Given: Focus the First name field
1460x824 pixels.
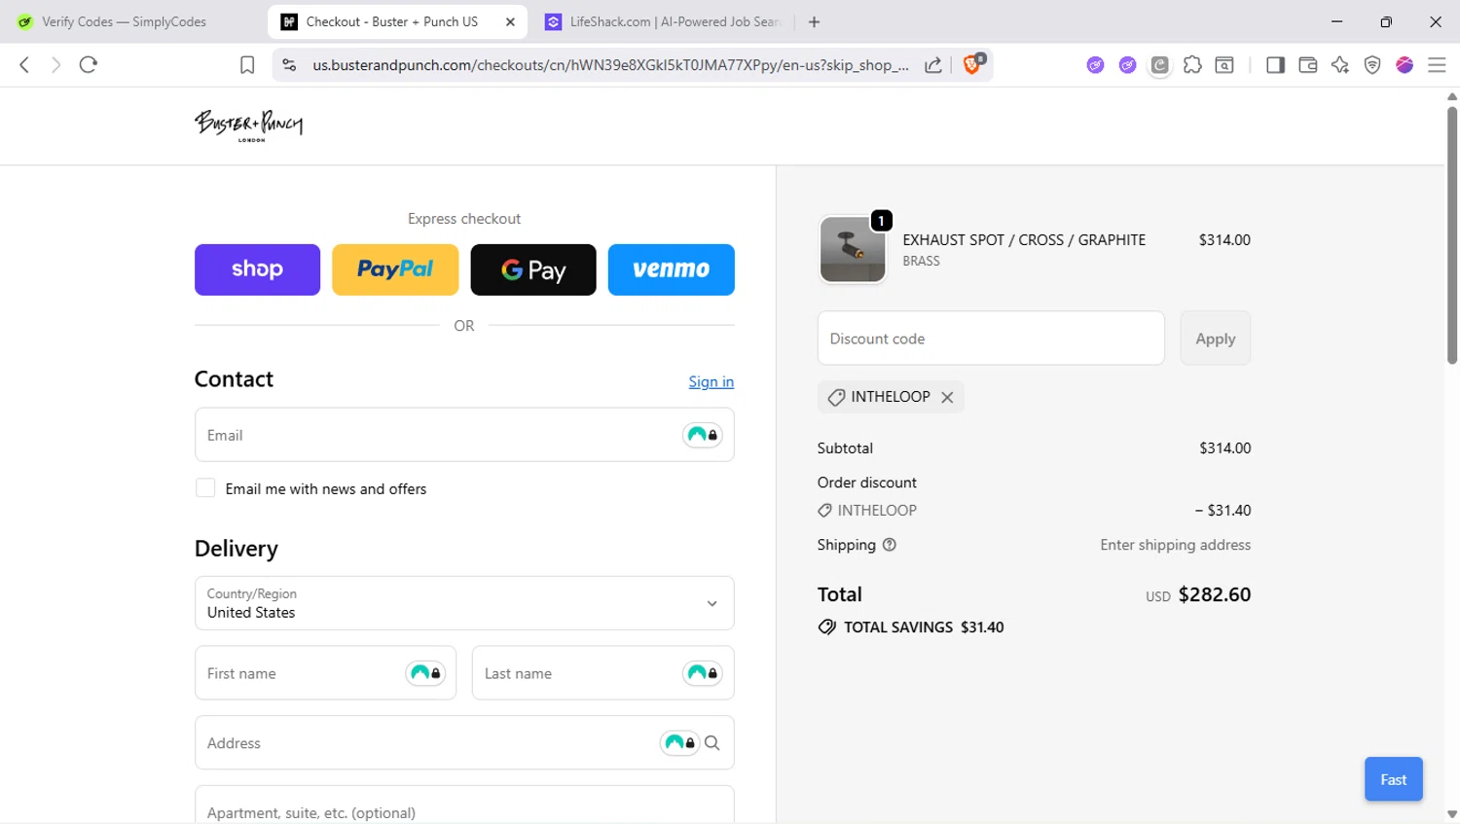Looking at the screenshot, I should pos(325,673).
